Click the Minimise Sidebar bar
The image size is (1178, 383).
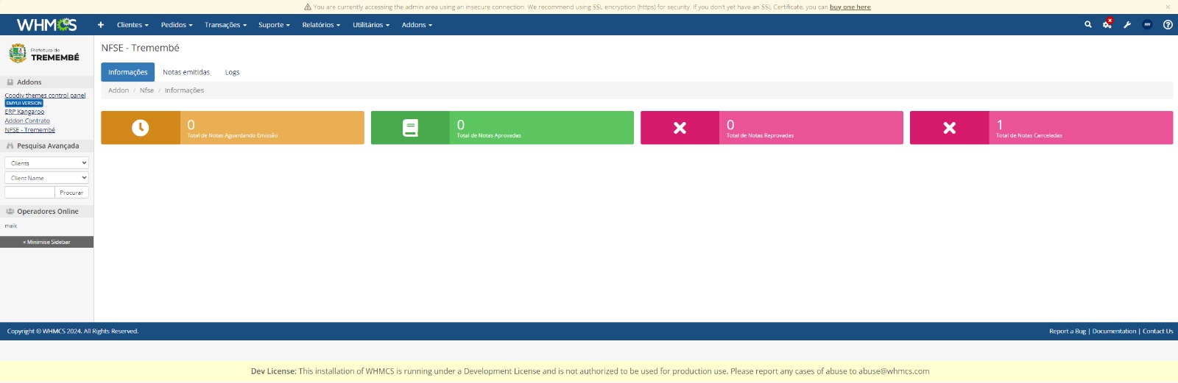[x=46, y=242]
